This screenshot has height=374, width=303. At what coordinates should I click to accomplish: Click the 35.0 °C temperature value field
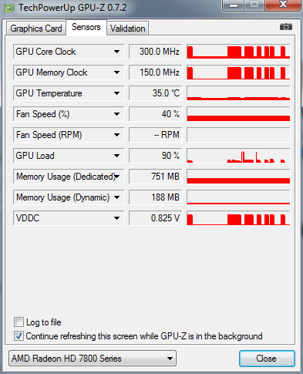156,93
